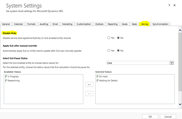Select the Service tab
The width and height of the screenshot is (182, 119).
click(x=145, y=24)
